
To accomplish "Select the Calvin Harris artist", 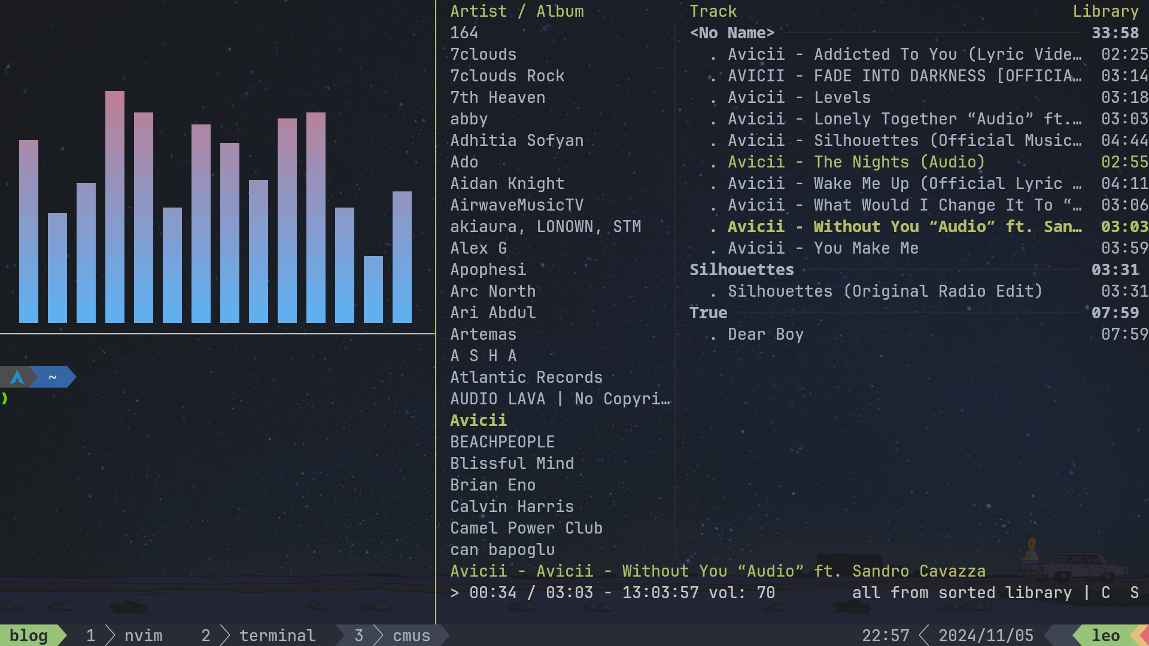I will [x=512, y=507].
